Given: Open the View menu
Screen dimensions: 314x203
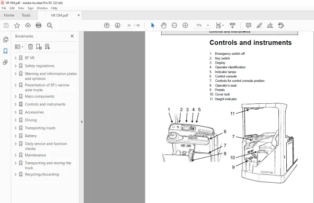Looking at the screenshot, I should [x=21, y=8].
